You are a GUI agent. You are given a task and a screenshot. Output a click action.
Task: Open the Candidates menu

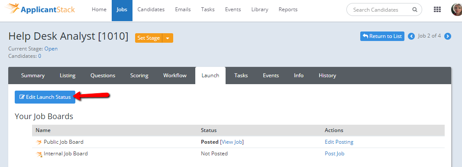pyautogui.click(x=151, y=9)
